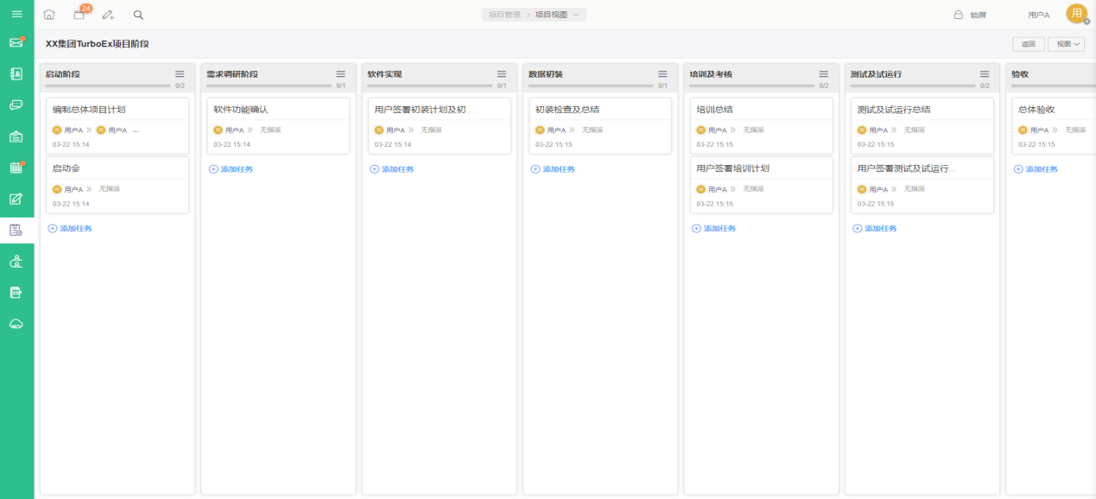Image resolution: width=1096 pixels, height=499 pixels.
Task: Open the 需求调研阶段 column menu icon
Action: click(341, 74)
